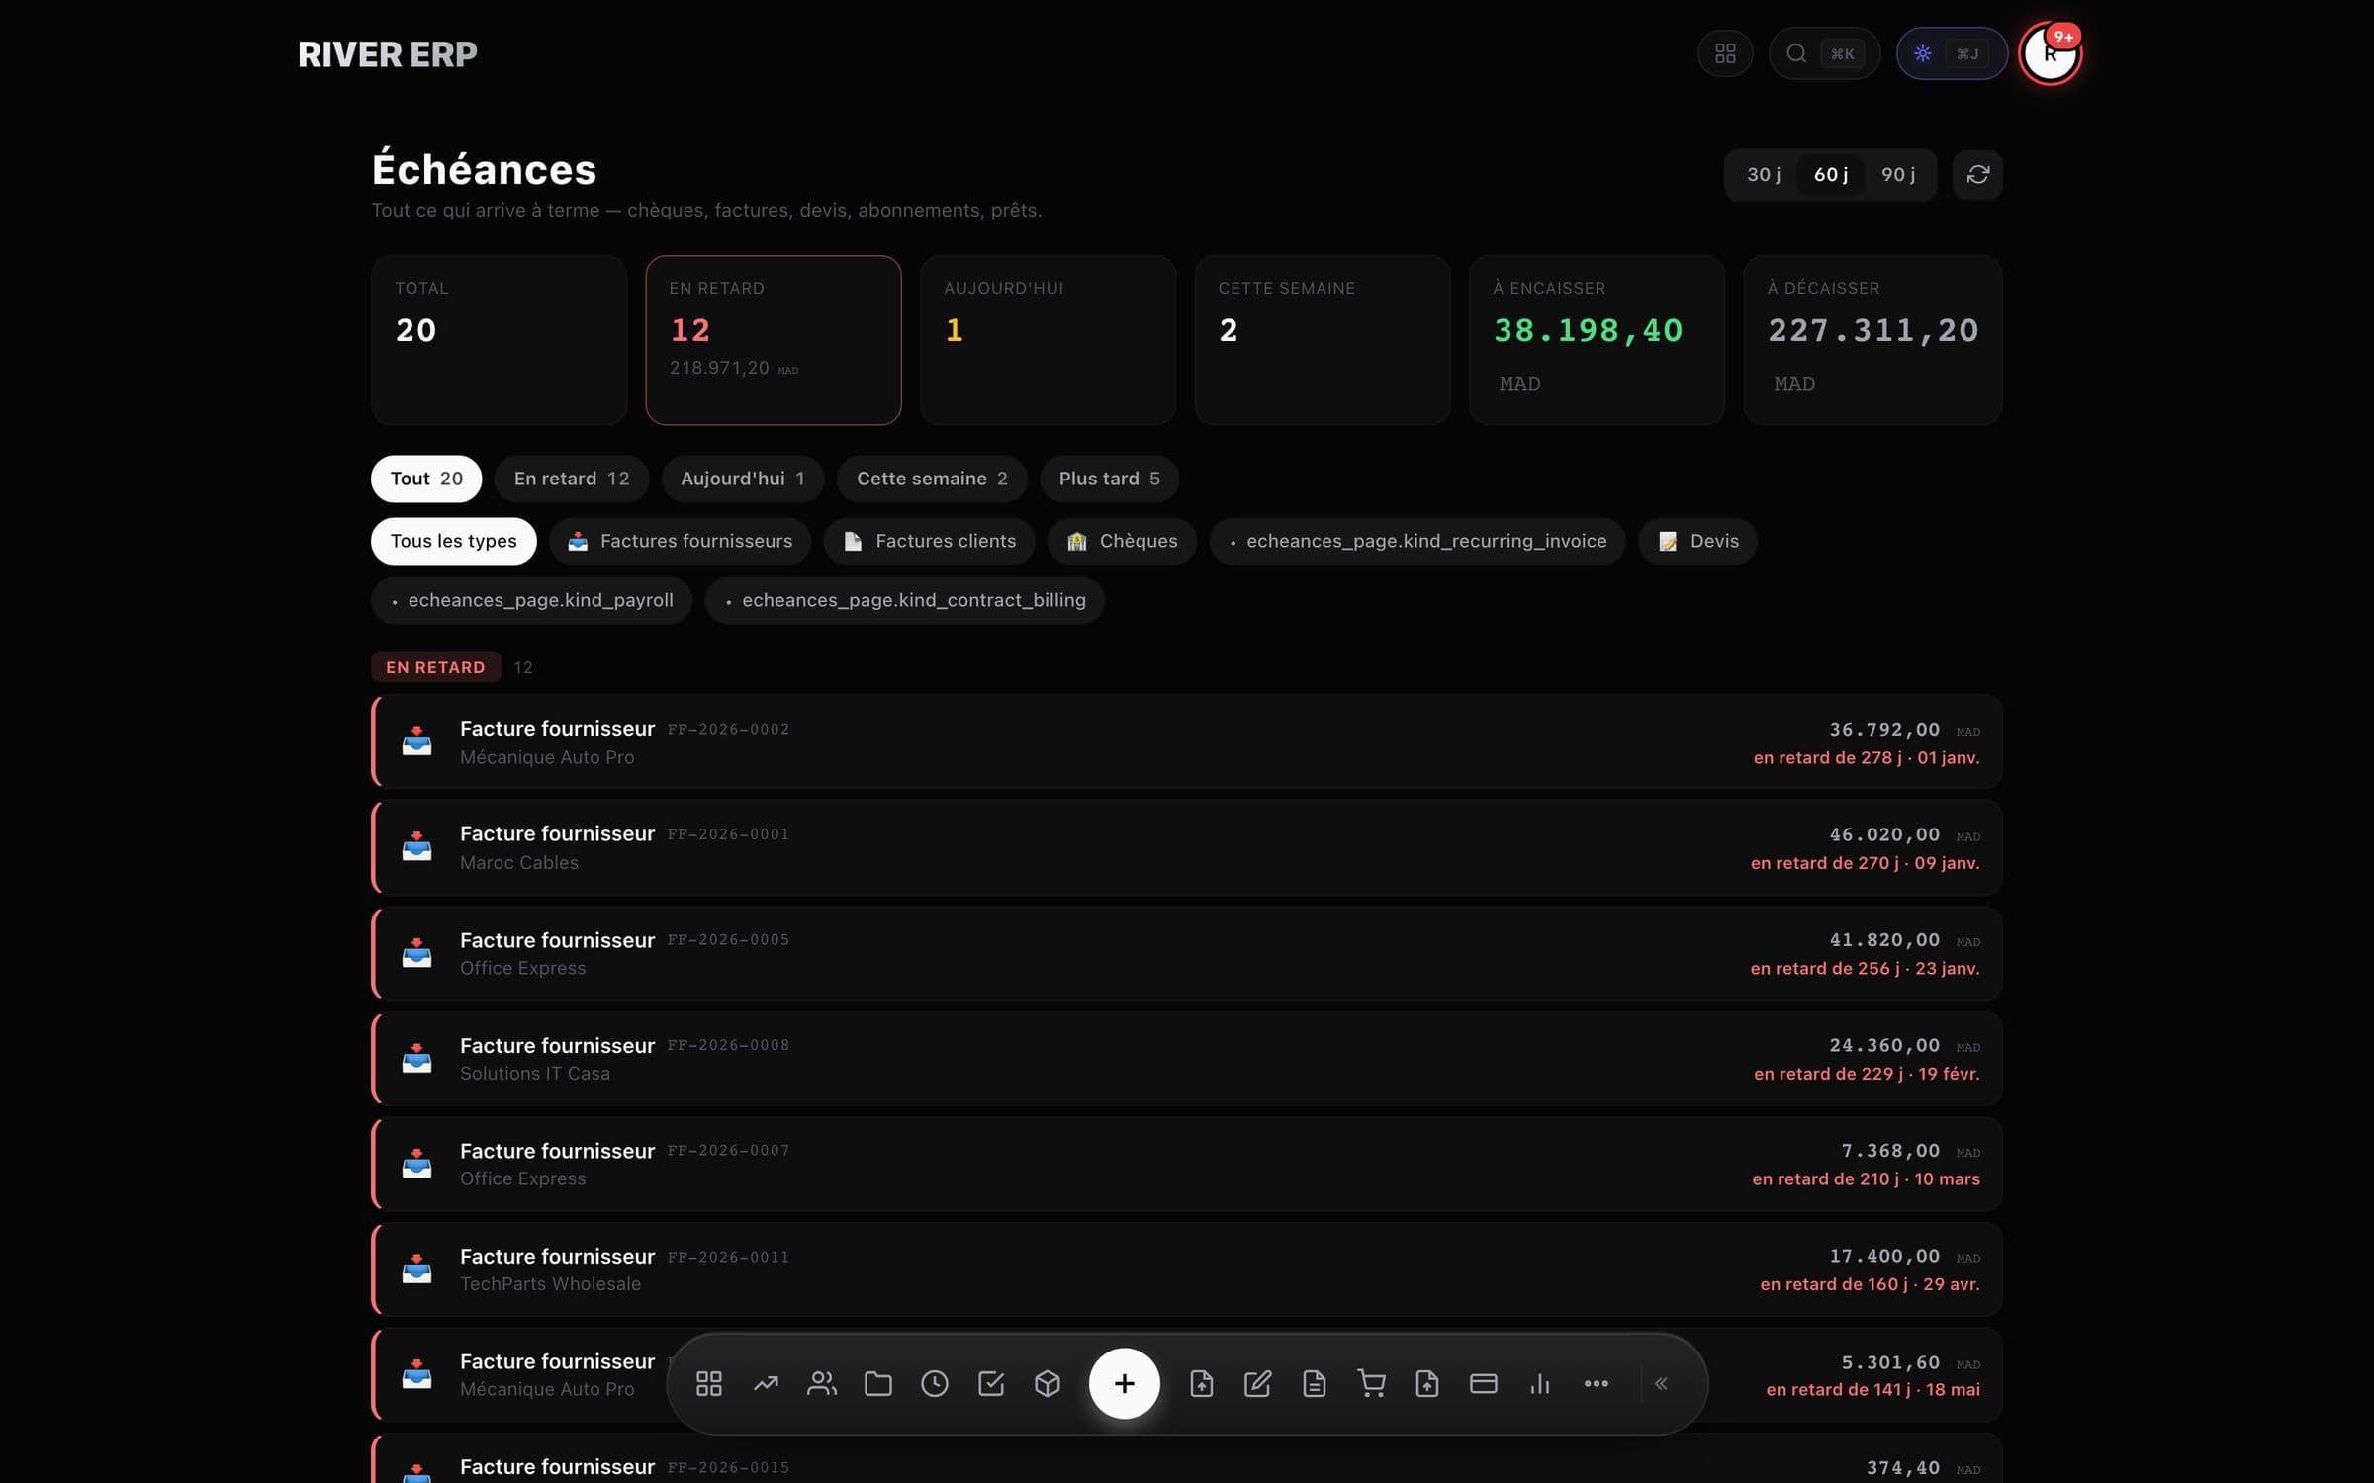Screen dimensions: 2374x1483
Task: Click the round plus button in dock
Action: (1124, 1383)
